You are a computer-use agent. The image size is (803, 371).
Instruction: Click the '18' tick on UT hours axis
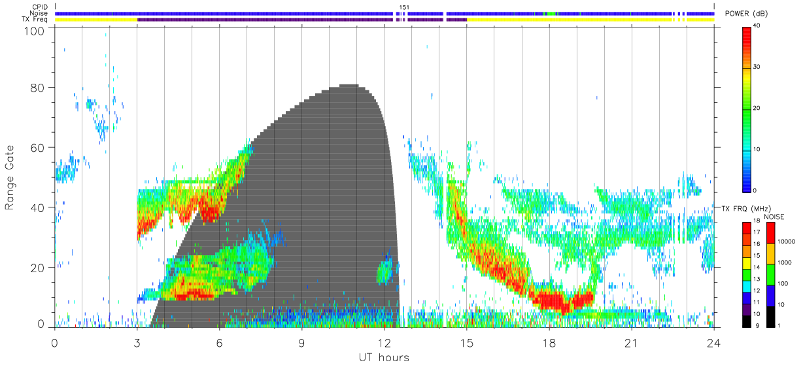(x=549, y=342)
